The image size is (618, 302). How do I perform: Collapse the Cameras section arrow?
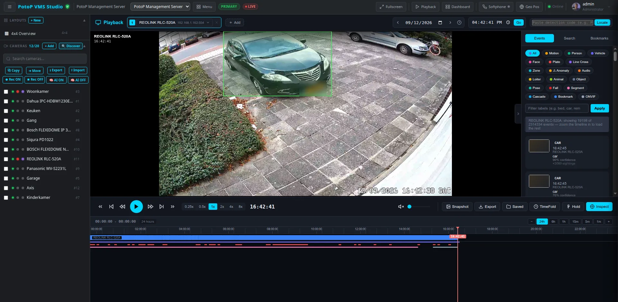(84, 46)
